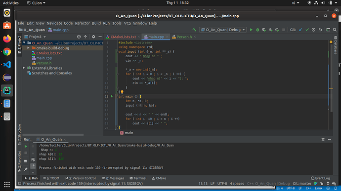Click Git update project arrow icon
This screenshot has width=341, height=191.
pos(300,30)
